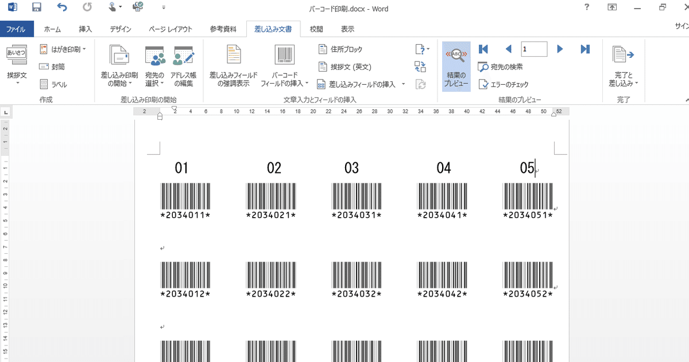Viewport: 689px width, 362px height.
Task: Open ribbon display options icon
Action: pyautogui.click(x=612, y=8)
